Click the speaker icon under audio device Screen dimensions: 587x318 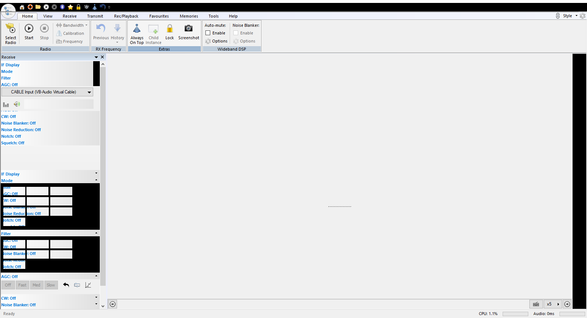pos(17,104)
